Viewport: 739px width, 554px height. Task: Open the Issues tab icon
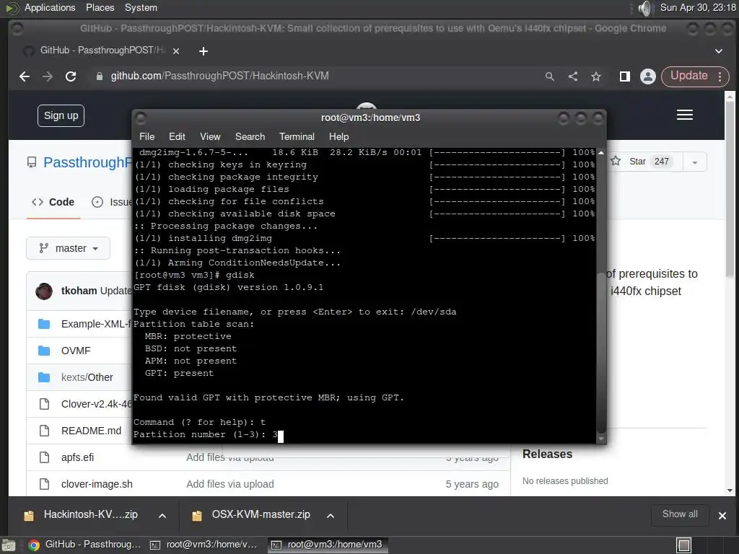pos(97,202)
